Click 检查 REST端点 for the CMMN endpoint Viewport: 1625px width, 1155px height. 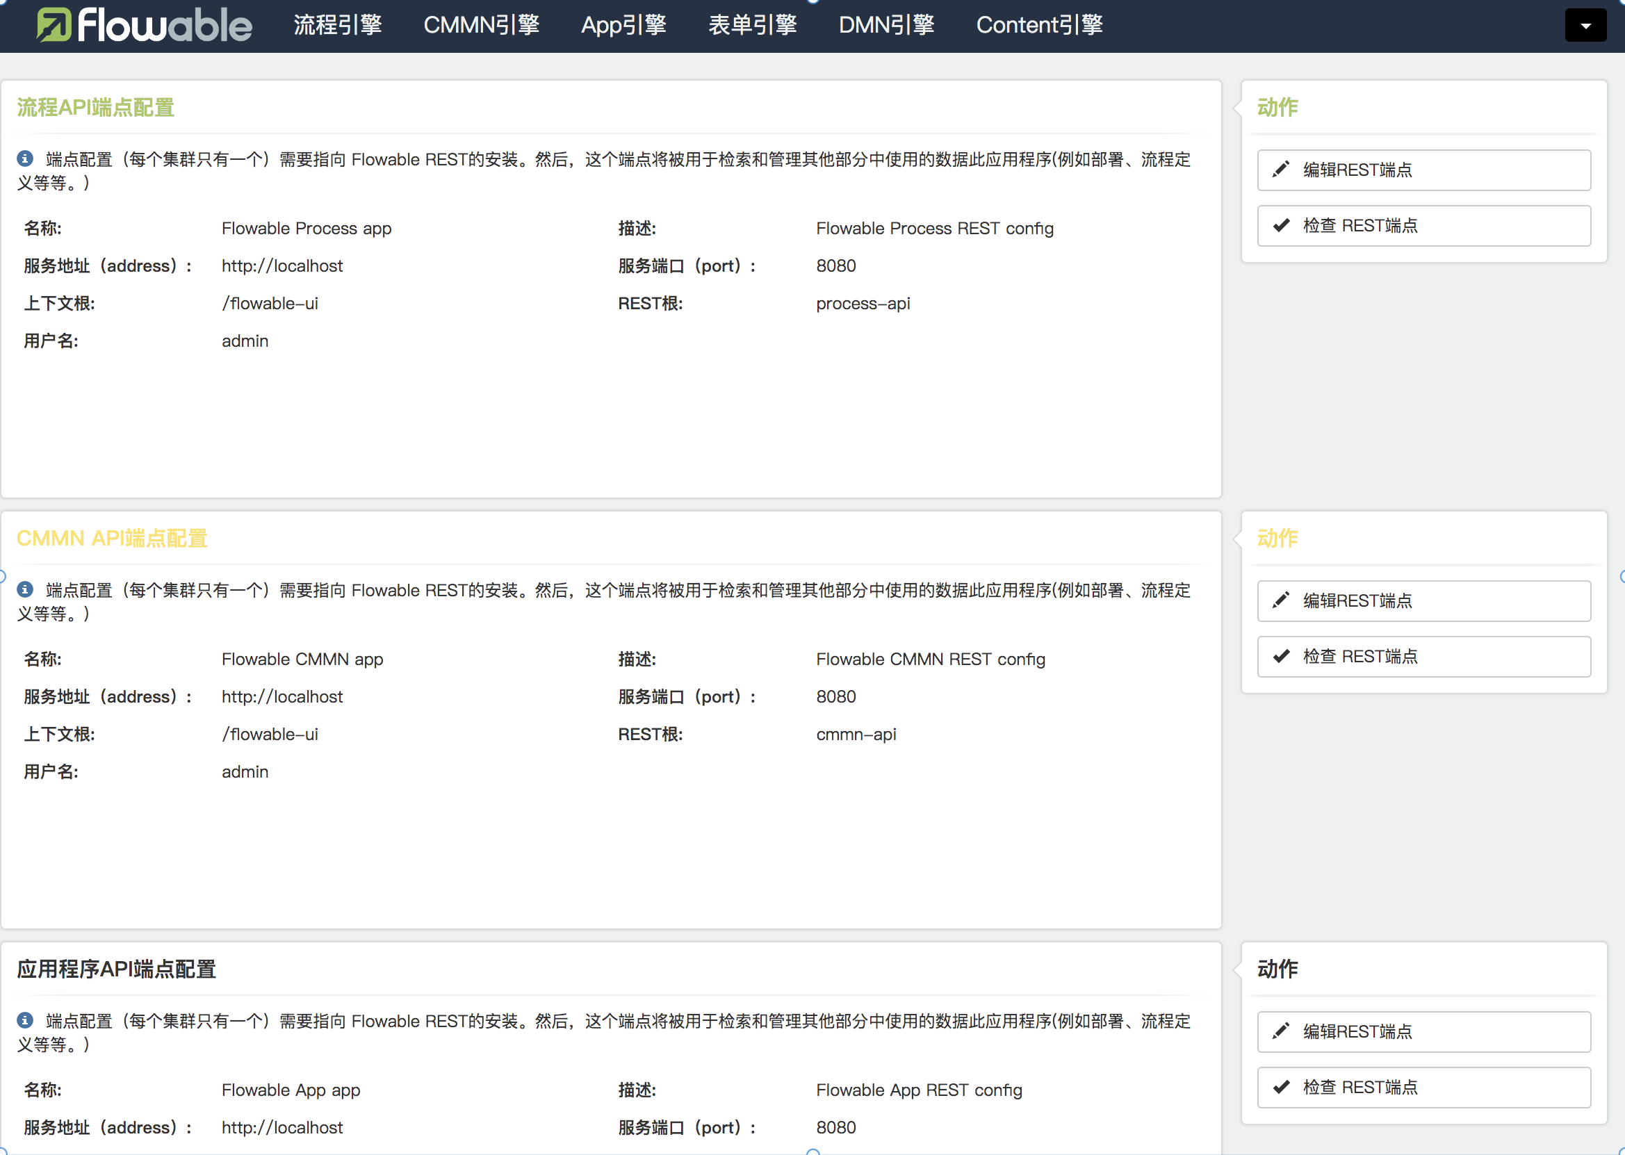coord(1423,657)
